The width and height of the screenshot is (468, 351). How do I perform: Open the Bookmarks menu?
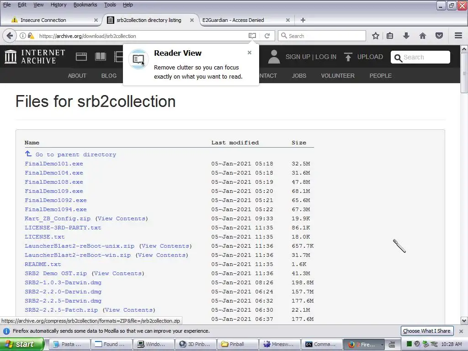pyautogui.click(x=85, y=5)
